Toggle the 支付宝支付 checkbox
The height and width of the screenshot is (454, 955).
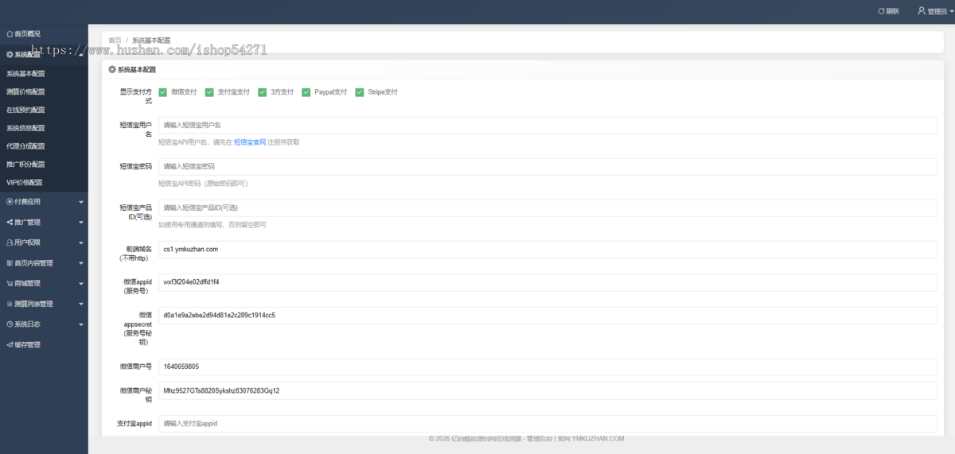point(209,92)
